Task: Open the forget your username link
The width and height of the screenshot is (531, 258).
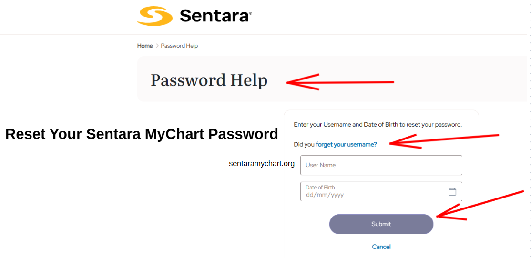Action: point(346,144)
